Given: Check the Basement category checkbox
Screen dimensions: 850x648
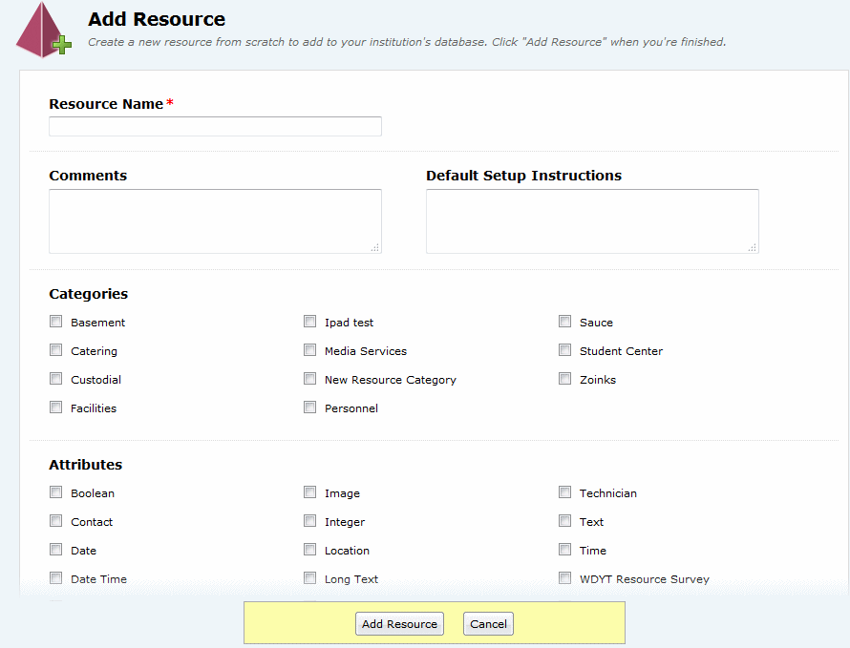Looking at the screenshot, I should (x=56, y=322).
